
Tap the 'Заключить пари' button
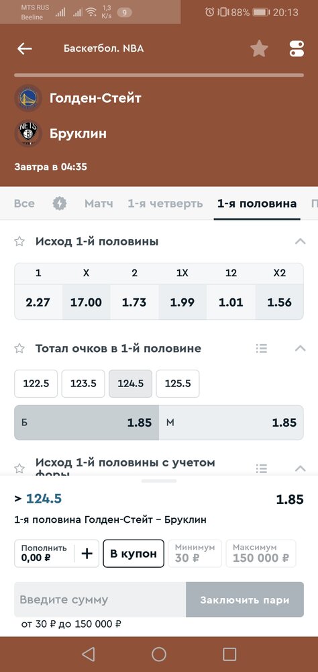(x=245, y=599)
